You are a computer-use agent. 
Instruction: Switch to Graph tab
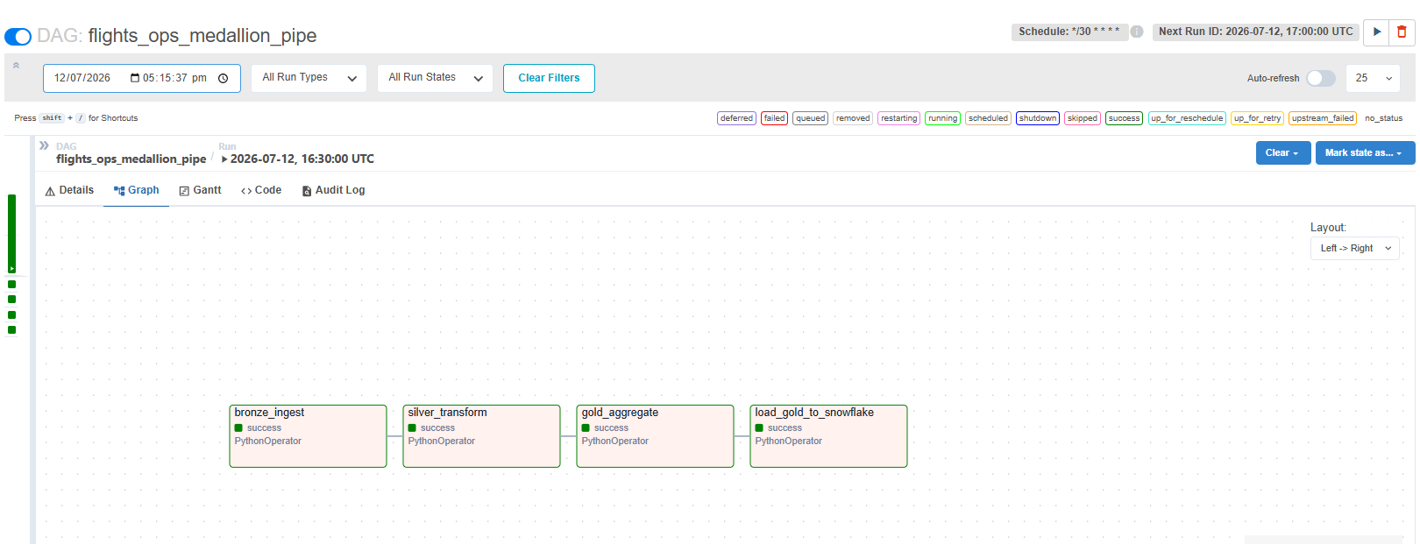(x=136, y=190)
